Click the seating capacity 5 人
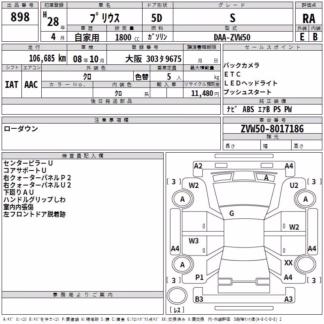324x324 pixels. point(174,77)
